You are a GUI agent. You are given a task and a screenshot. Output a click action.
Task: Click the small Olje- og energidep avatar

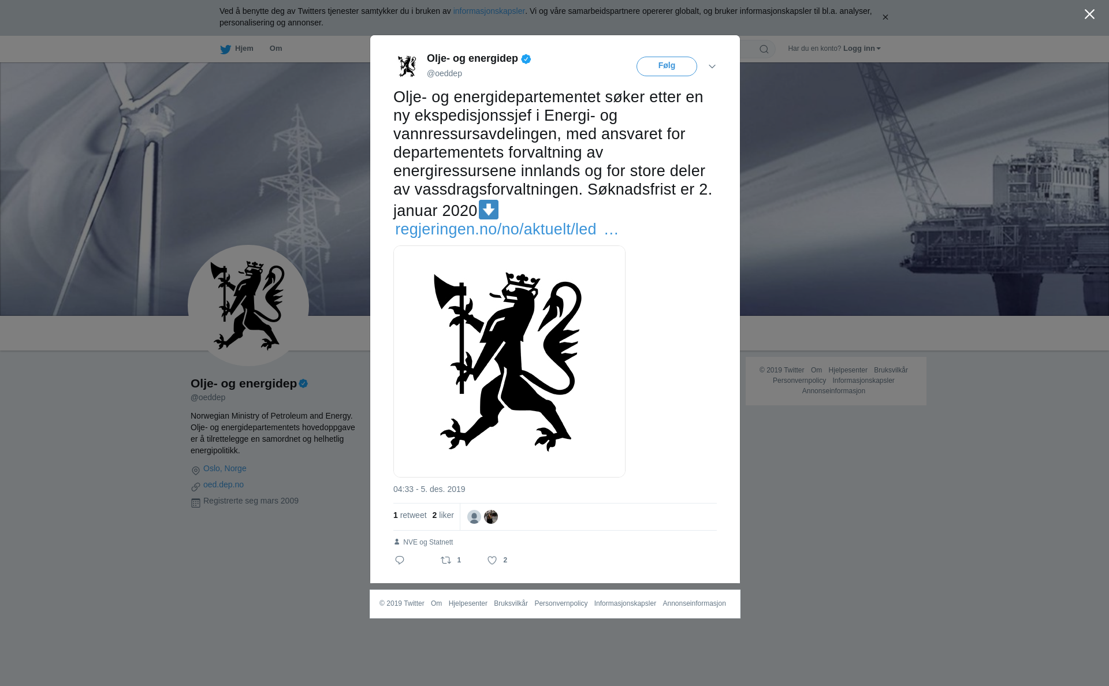[407, 66]
